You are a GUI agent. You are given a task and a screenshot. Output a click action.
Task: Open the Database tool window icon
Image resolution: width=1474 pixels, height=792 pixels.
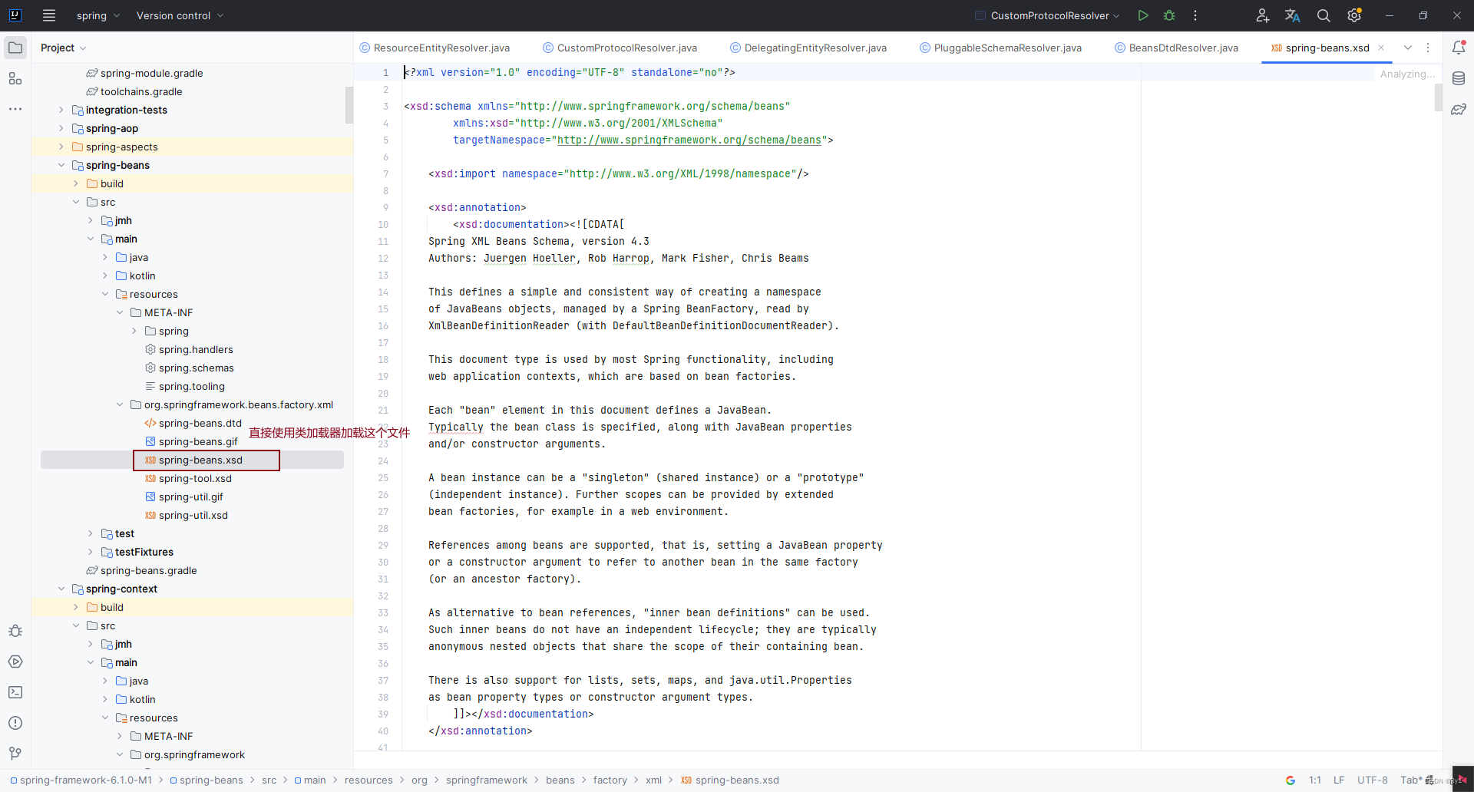click(x=1459, y=78)
